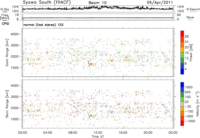Click the 'Syowa South (fitACF)' title
The image size is (200, 138).
pyautogui.click(x=47, y=2)
